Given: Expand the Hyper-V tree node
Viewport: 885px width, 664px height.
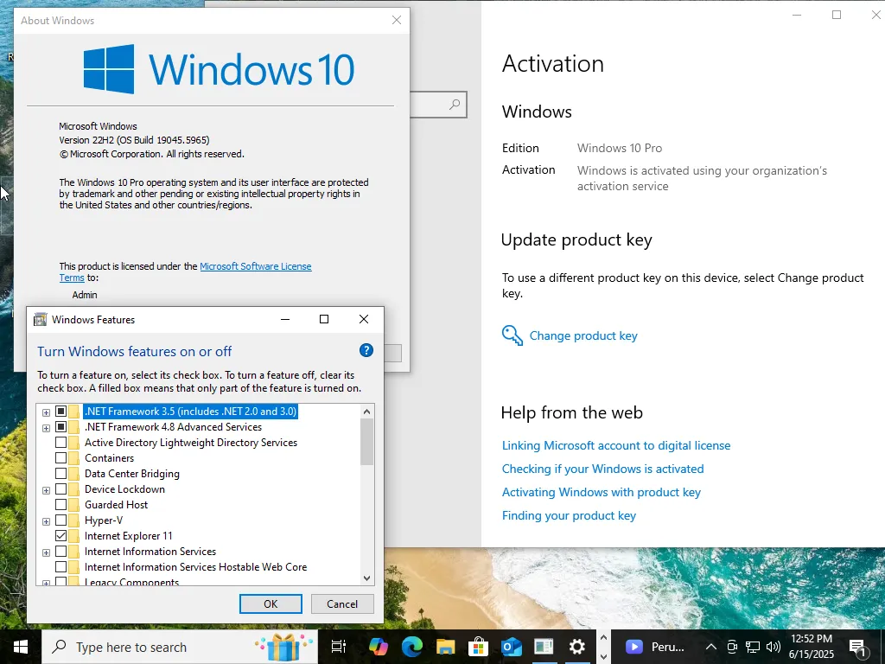Looking at the screenshot, I should pos(47,521).
